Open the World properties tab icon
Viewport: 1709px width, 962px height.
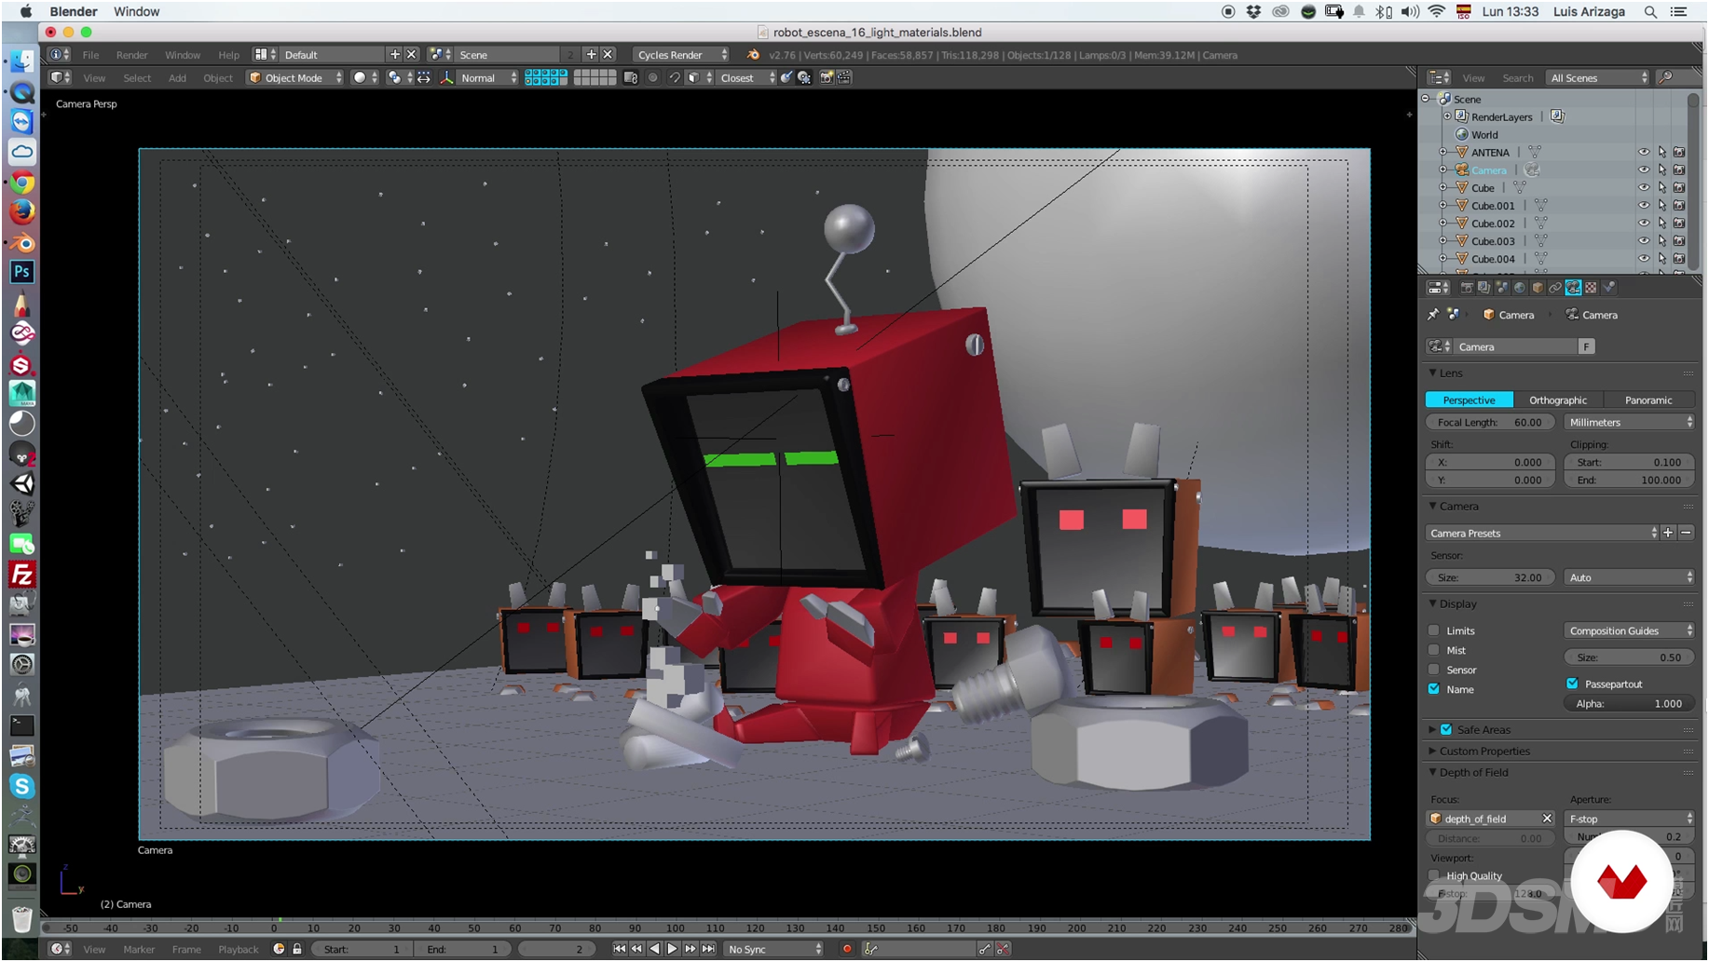1520,288
